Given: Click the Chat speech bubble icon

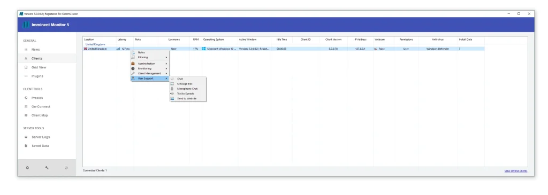Looking at the screenshot, I should point(172,79).
